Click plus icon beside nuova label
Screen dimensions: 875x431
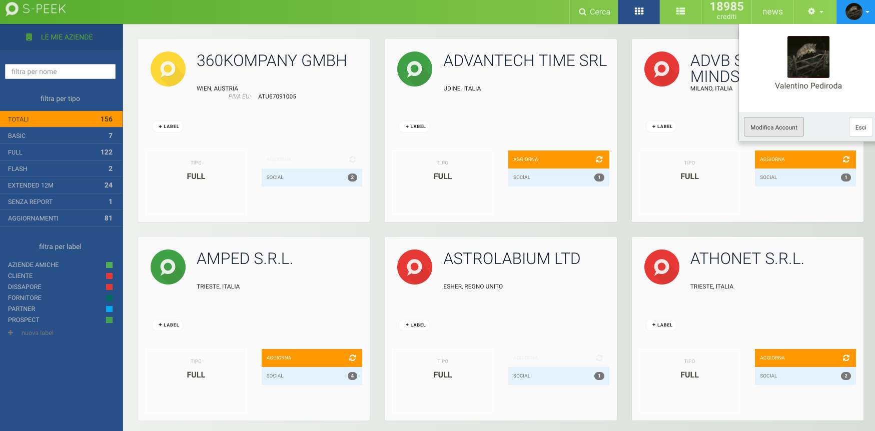coord(11,332)
